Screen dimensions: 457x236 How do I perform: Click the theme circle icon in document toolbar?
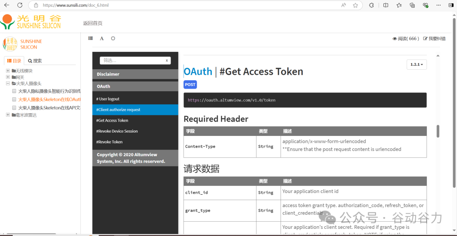(x=113, y=38)
